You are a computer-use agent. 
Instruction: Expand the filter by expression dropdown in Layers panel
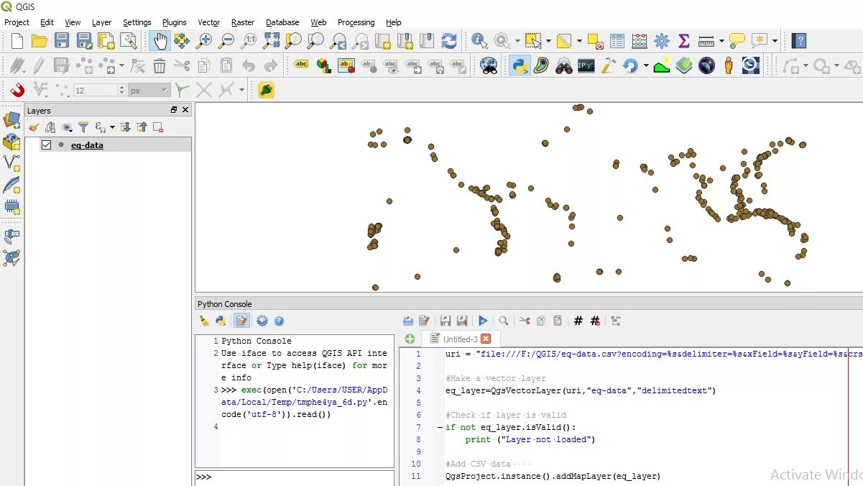[112, 127]
